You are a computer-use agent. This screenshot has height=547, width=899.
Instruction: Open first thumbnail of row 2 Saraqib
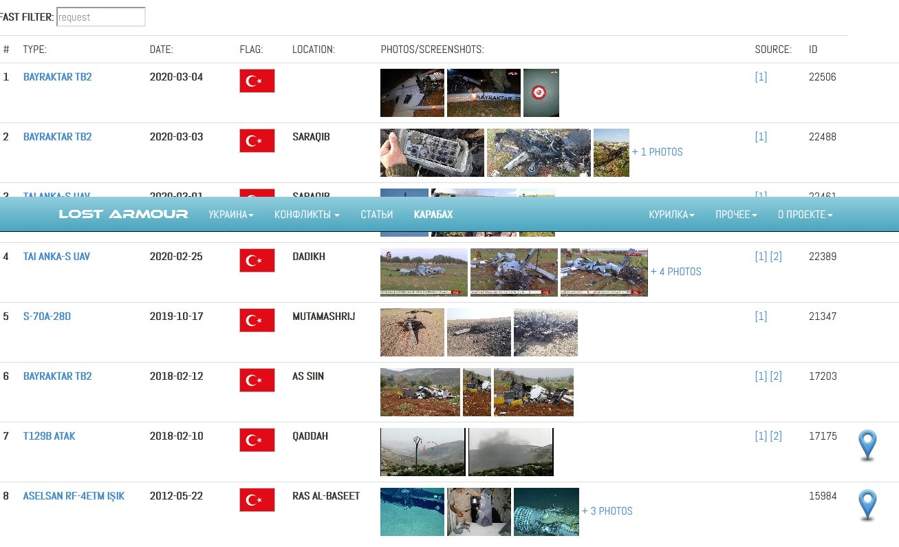coord(432,153)
